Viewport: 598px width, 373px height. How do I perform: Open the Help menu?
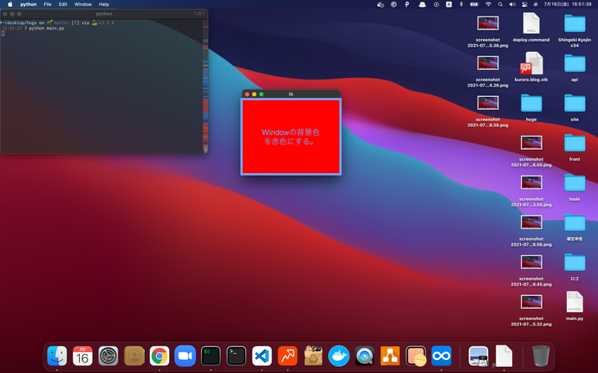point(104,4)
